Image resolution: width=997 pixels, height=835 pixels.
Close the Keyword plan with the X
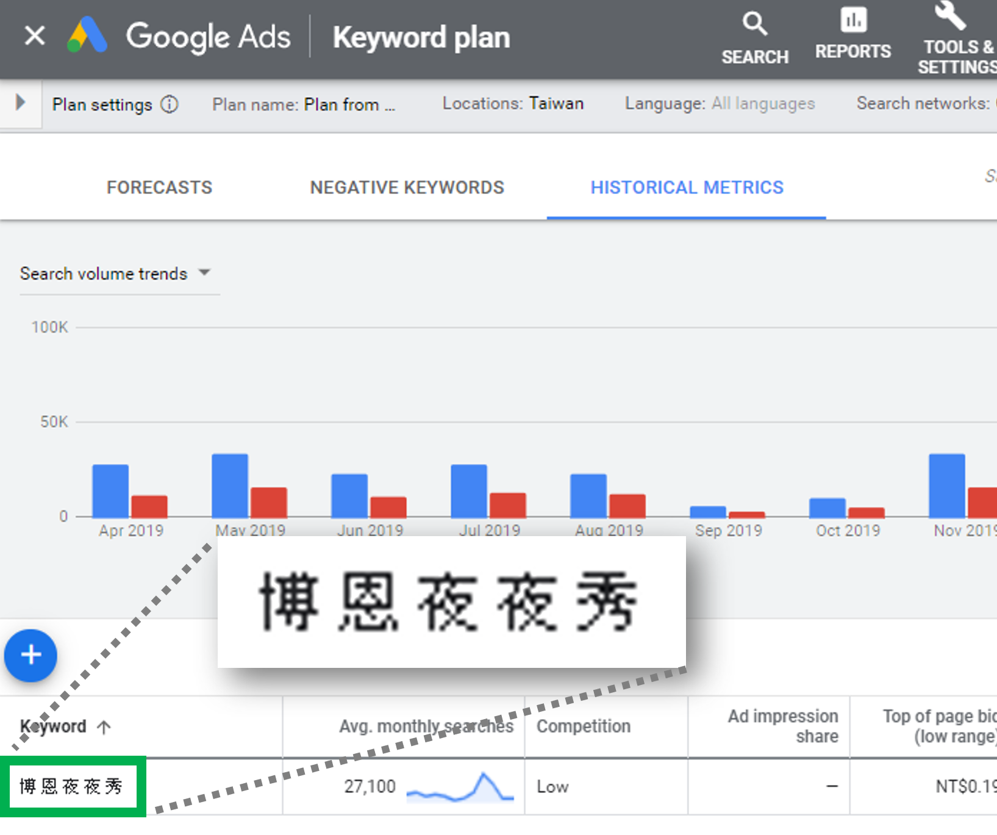pyautogui.click(x=35, y=35)
